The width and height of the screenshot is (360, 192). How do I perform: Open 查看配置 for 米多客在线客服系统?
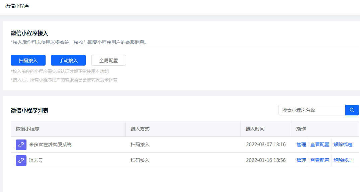(319, 145)
